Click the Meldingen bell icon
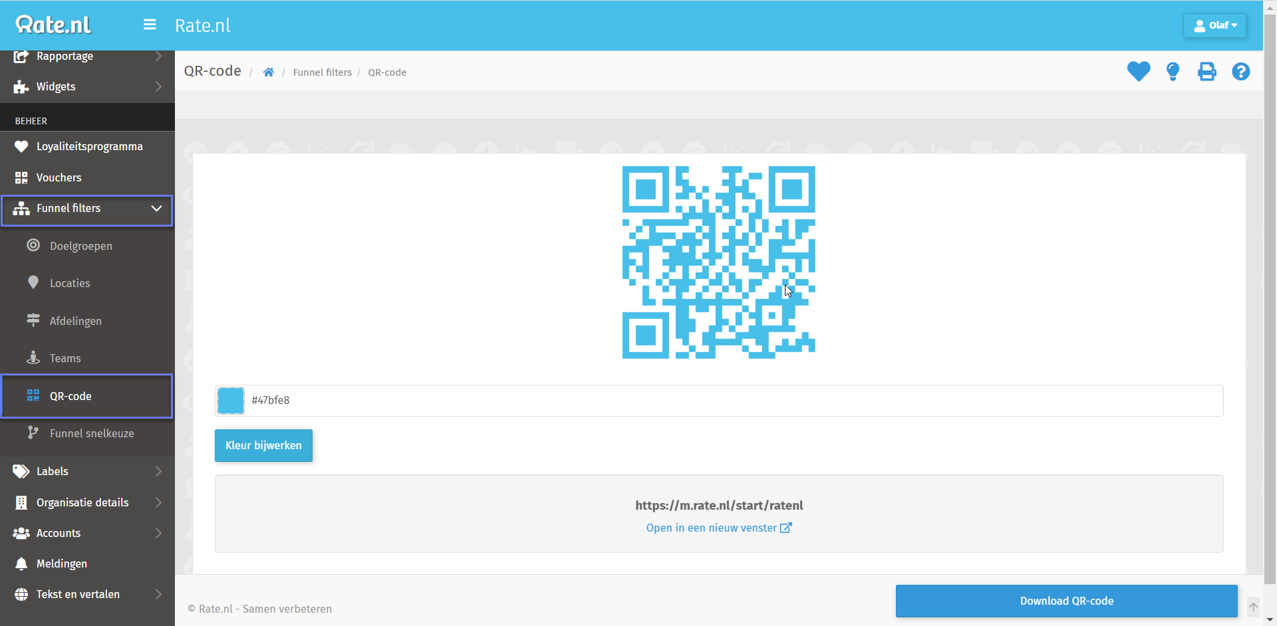Screen dimensions: 1277x626 pos(21,564)
